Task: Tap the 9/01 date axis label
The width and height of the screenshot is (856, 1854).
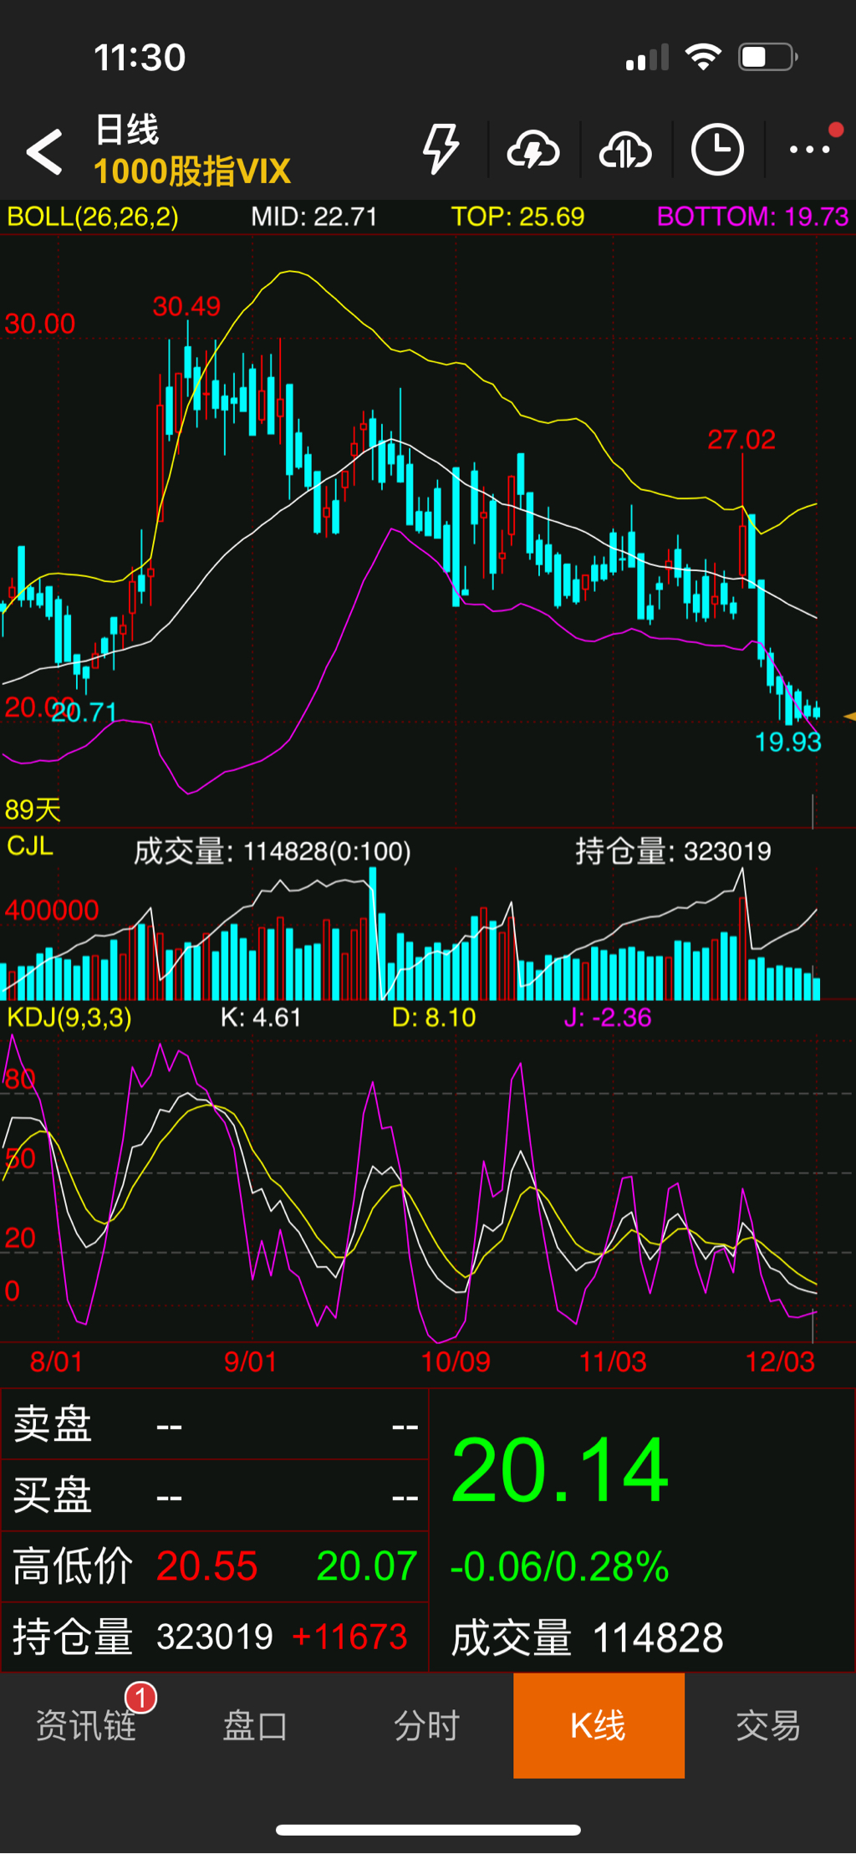Action: [251, 1361]
